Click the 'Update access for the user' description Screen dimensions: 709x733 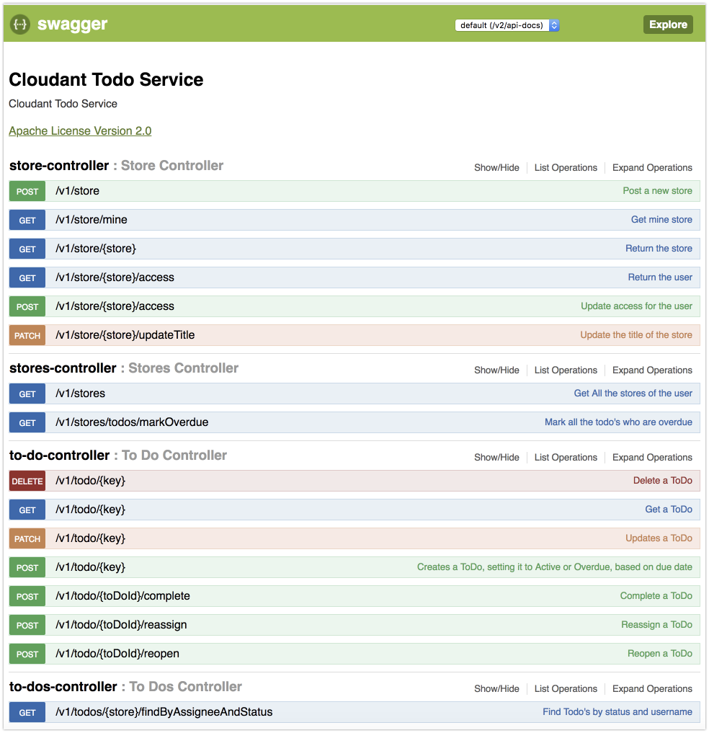click(x=636, y=306)
